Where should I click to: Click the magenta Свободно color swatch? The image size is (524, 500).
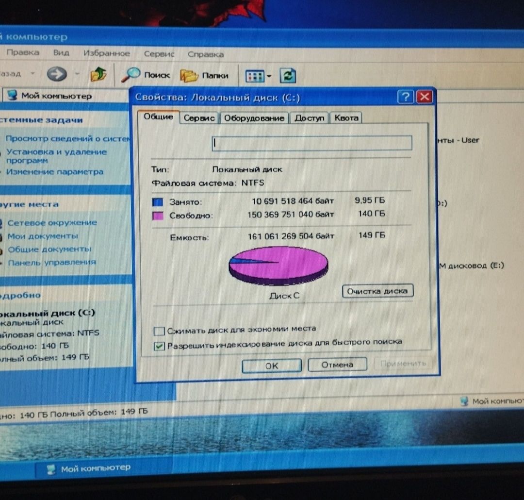click(158, 216)
